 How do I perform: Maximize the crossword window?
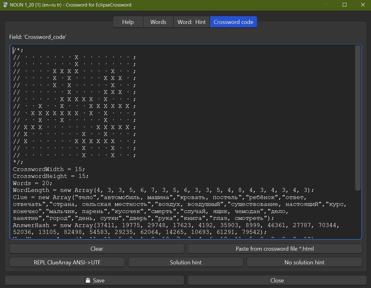(345, 5)
